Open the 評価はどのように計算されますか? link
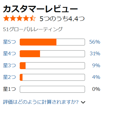 pos(41,102)
